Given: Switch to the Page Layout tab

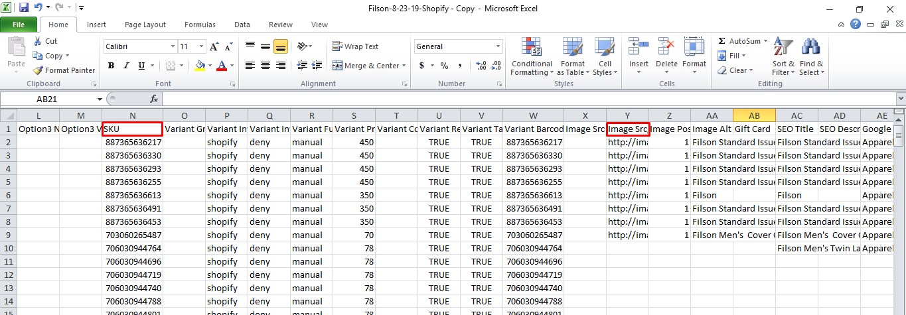Looking at the screenshot, I should pyautogui.click(x=145, y=25).
